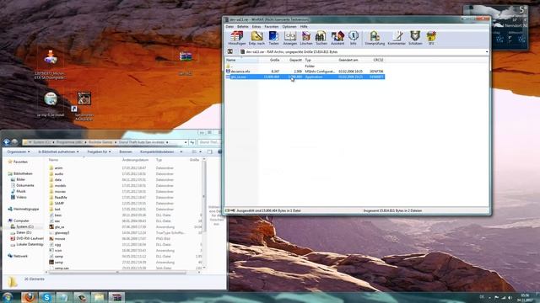Viewport: 540px width, 303px height.
Task: Open Skype from the taskbar
Action: [46, 297]
